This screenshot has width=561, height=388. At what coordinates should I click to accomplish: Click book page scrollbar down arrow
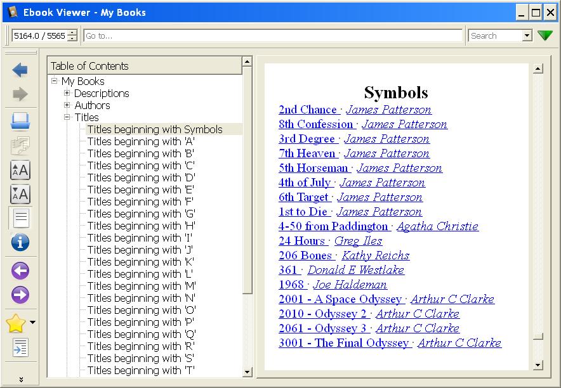[538, 365]
